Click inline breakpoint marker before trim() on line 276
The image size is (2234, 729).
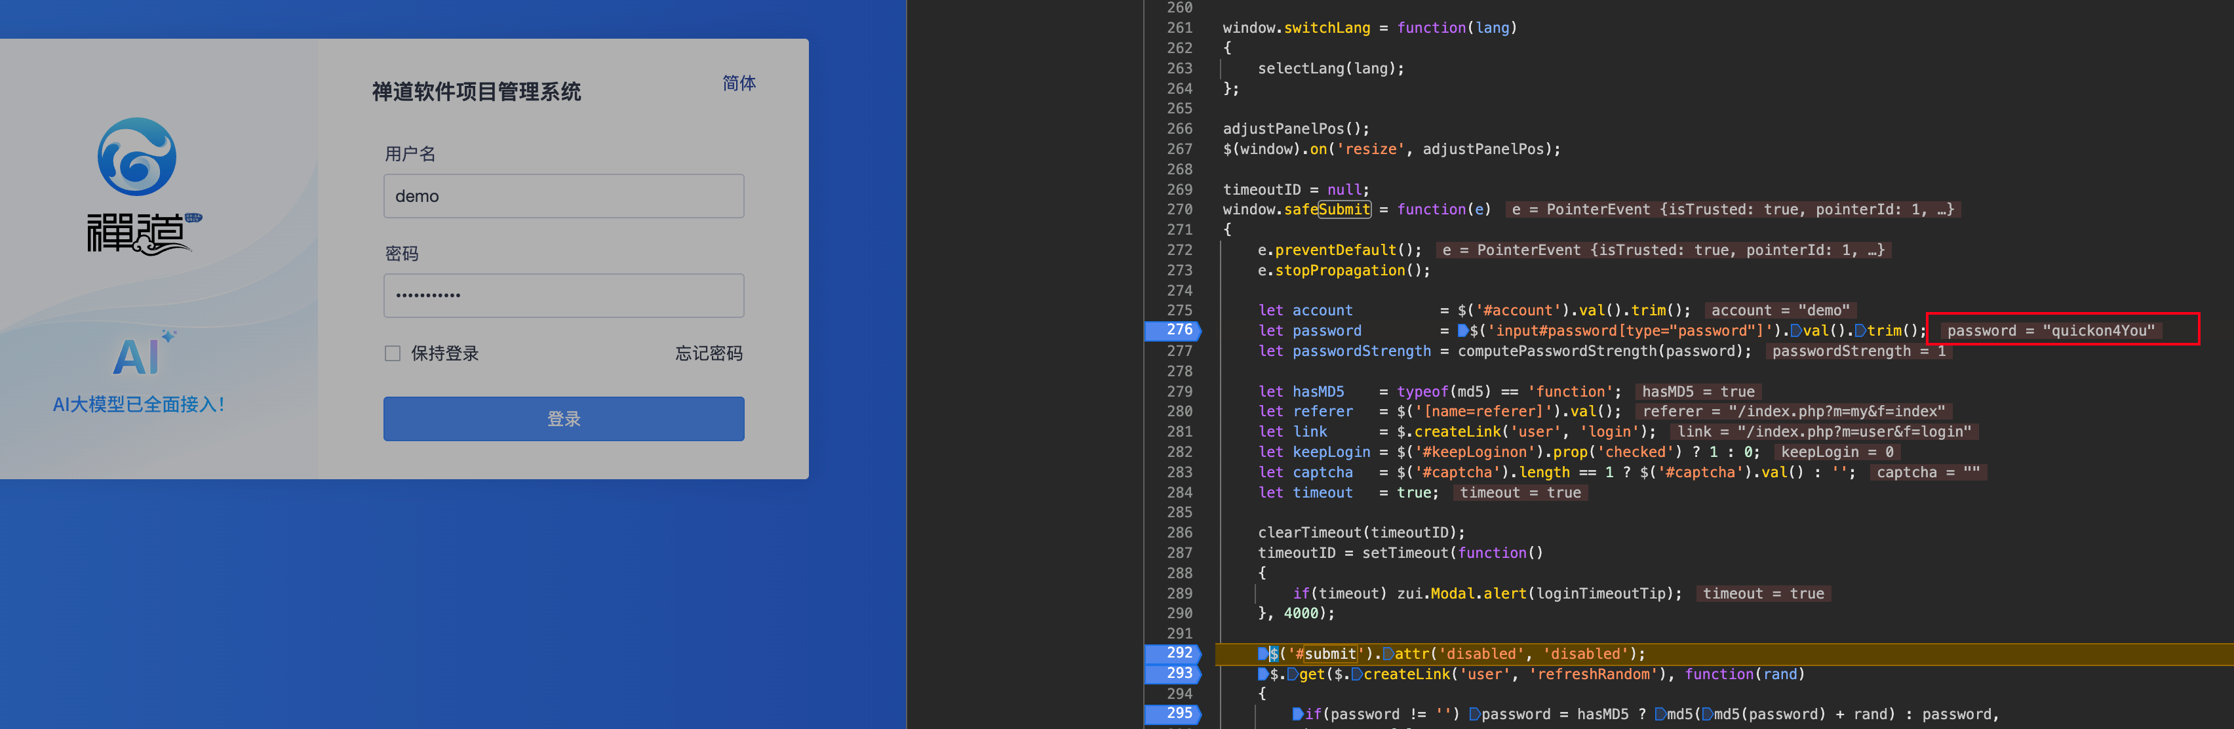pyautogui.click(x=1860, y=331)
